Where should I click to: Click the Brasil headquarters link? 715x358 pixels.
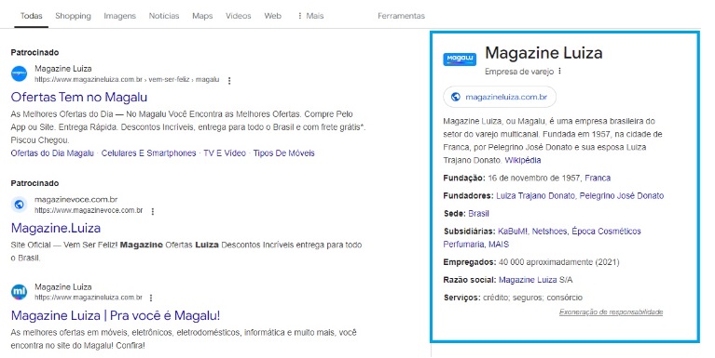point(478,213)
